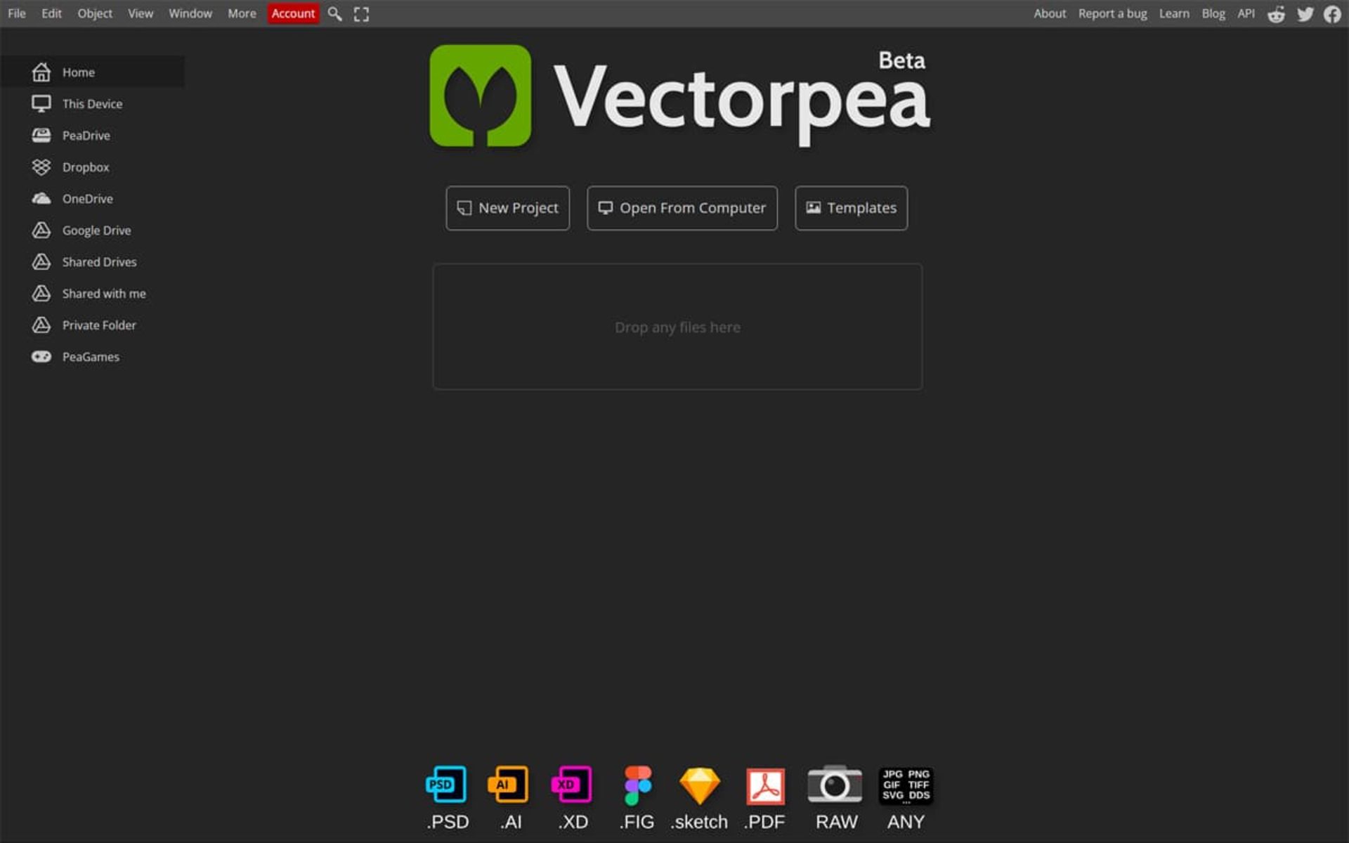The image size is (1349, 843).
Task: Click Report a bug link
Action: [x=1112, y=13]
